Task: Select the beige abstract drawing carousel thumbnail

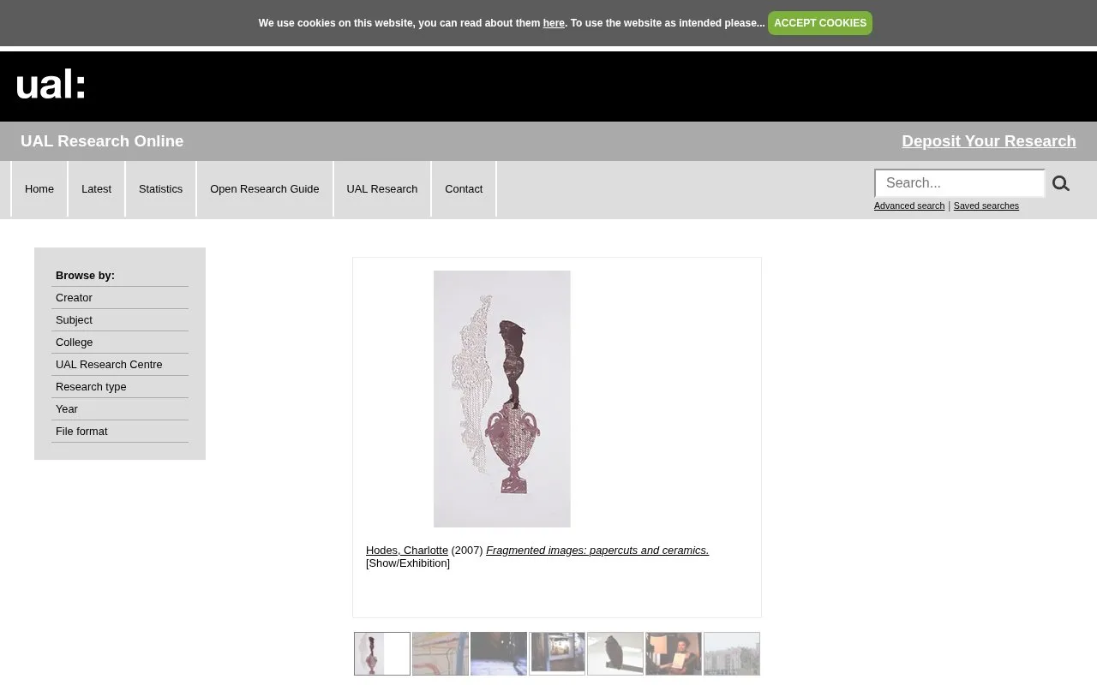Action: [441, 654]
